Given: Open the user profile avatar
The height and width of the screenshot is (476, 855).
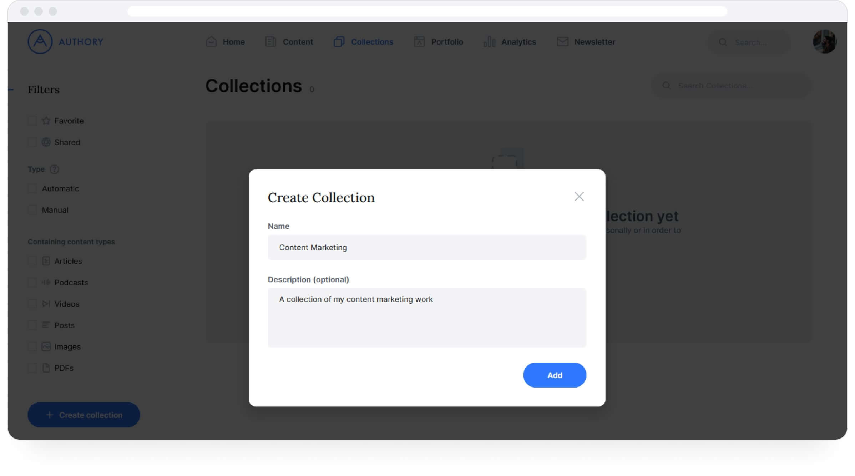Looking at the screenshot, I should point(824,42).
